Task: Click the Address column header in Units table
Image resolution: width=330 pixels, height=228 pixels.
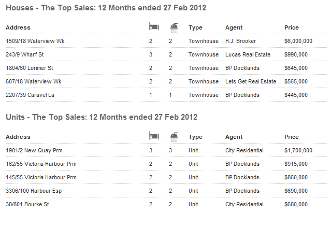Action: (x=18, y=137)
